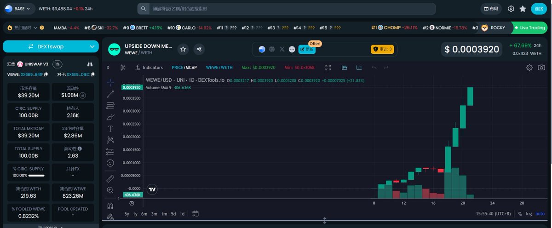This screenshot has height=228, width=552.
Task: Select the 5d time range
Action: (173, 214)
